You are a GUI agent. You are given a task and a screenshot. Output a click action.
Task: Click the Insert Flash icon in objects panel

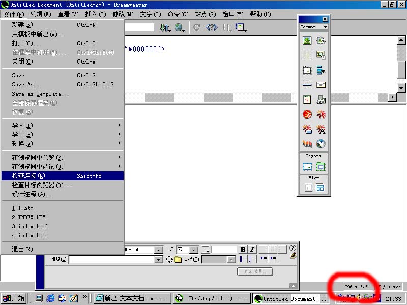tap(307, 115)
